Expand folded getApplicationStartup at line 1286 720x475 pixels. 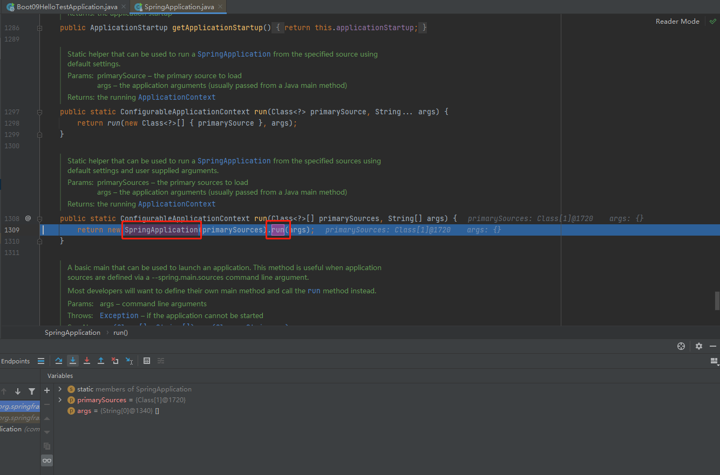[x=39, y=27]
